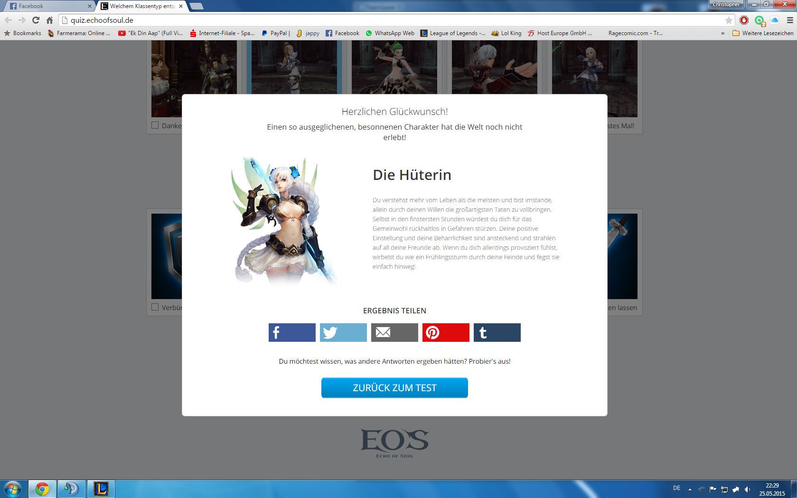Open the Lol King bookmark

(506, 33)
